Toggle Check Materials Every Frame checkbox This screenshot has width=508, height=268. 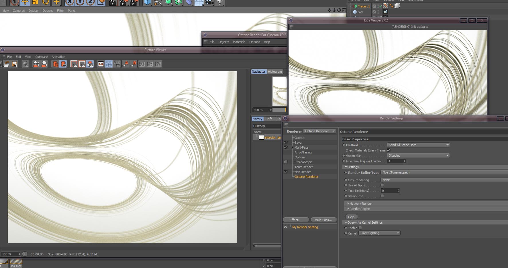[389, 150]
